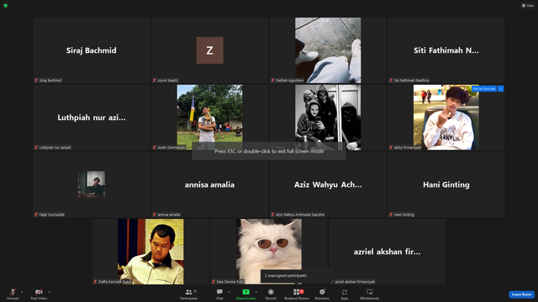
Task: Click Ask to Unmute on abby firmansyah's tile
Action: coord(484,89)
